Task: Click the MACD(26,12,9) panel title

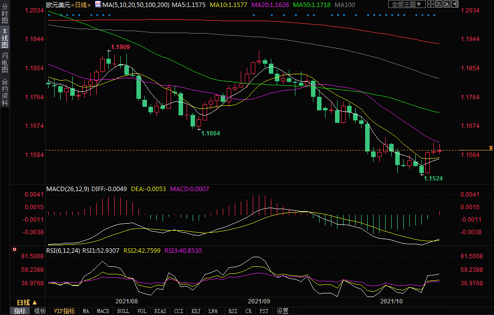Action: click(x=67, y=189)
